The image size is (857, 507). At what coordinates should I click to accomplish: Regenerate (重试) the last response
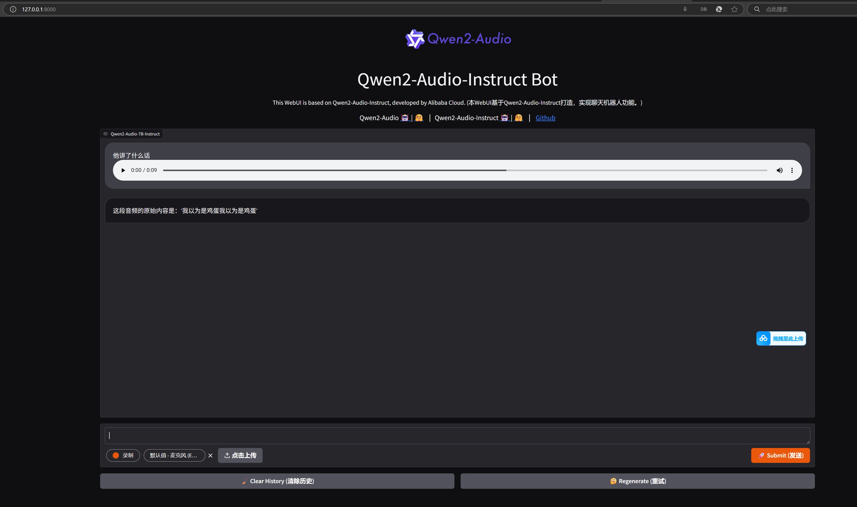[x=637, y=481]
